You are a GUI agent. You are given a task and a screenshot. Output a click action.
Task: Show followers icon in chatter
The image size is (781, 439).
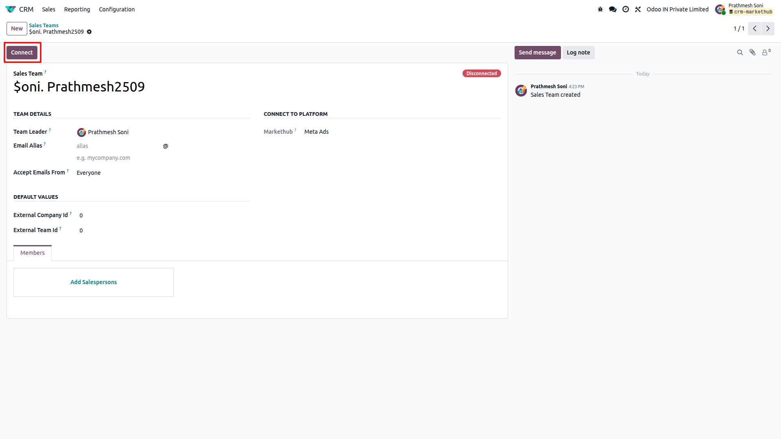(766, 52)
